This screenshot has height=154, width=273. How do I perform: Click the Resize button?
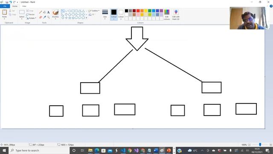coord(30,14)
